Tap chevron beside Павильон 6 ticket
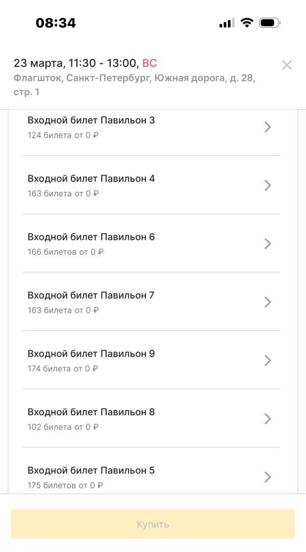This screenshot has height=552, width=306. point(267,244)
